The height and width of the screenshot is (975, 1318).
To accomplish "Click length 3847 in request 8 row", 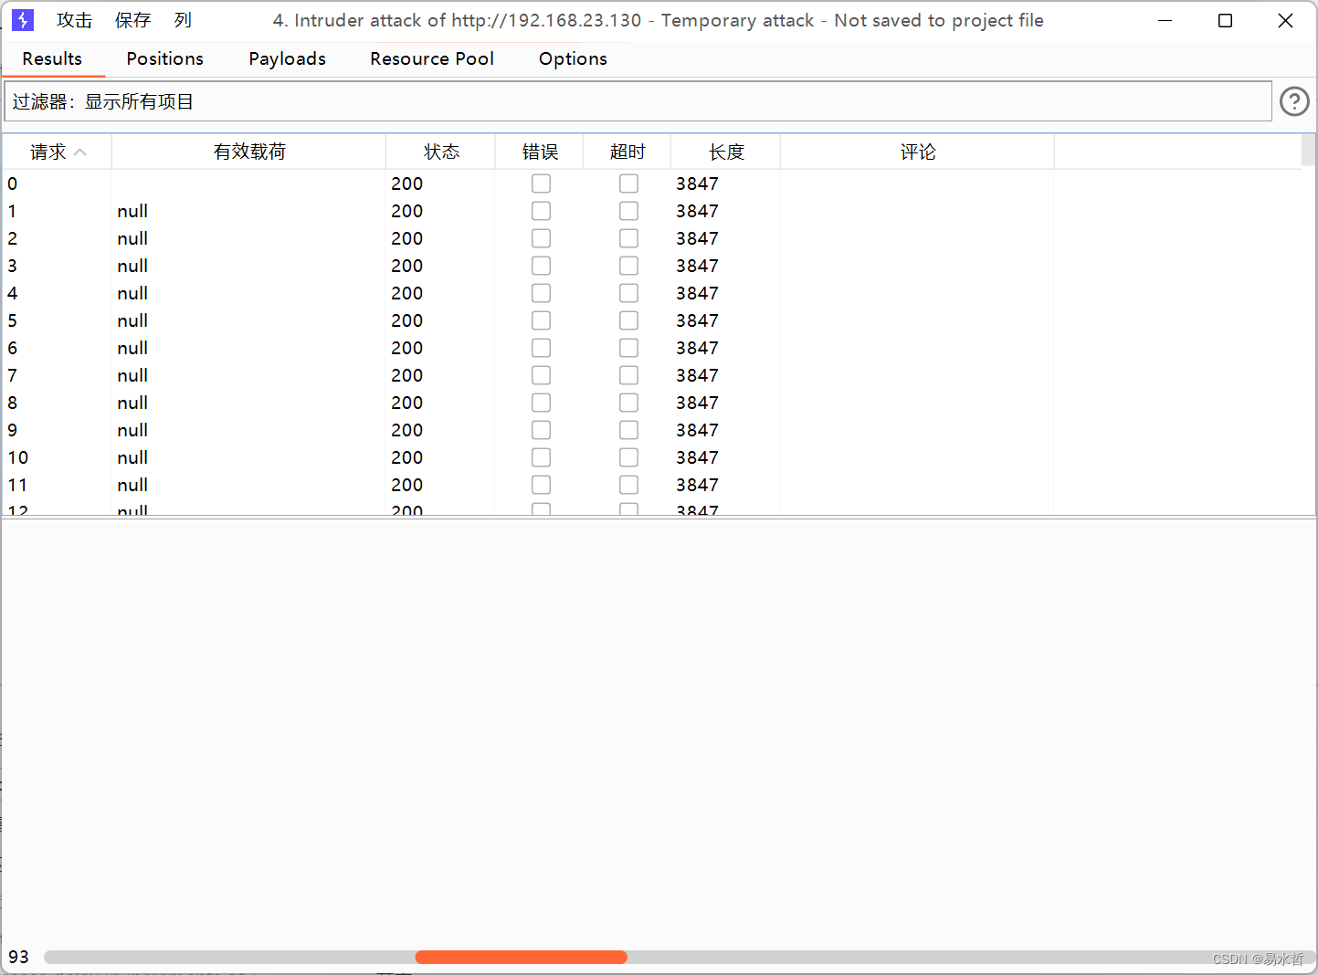I will pyautogui.click(x=697, y=403).
